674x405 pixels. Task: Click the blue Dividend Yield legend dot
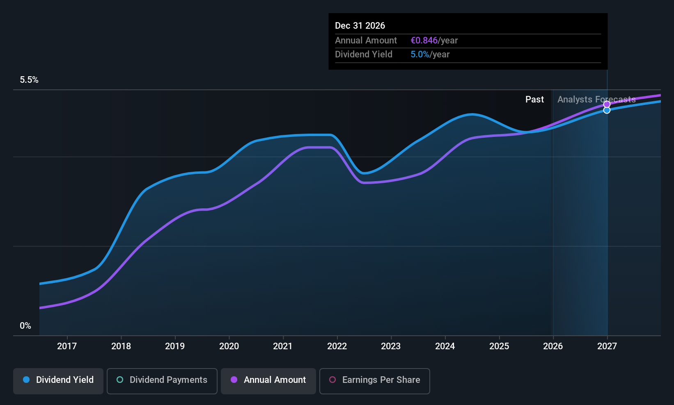[26, 380]
